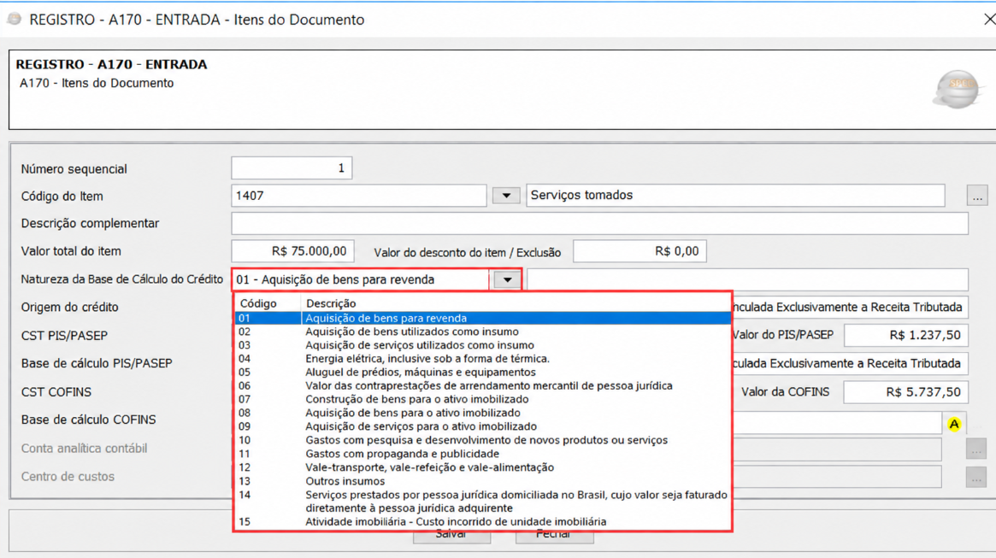Click the yellow A icon beside Base de cálculo COFINS
Image resolution: width=996 pixels, height=558 pixels.
tap(954, 424)
